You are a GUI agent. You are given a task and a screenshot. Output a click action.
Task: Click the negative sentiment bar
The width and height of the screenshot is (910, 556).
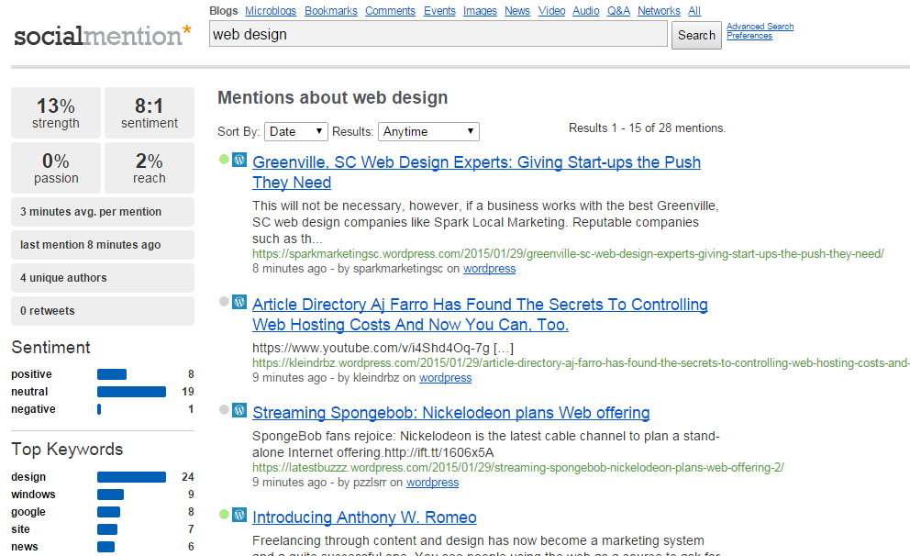(x=99, y=409)
